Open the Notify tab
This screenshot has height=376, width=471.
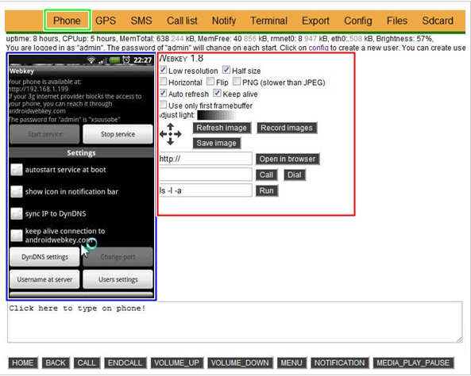pos(224,21)
